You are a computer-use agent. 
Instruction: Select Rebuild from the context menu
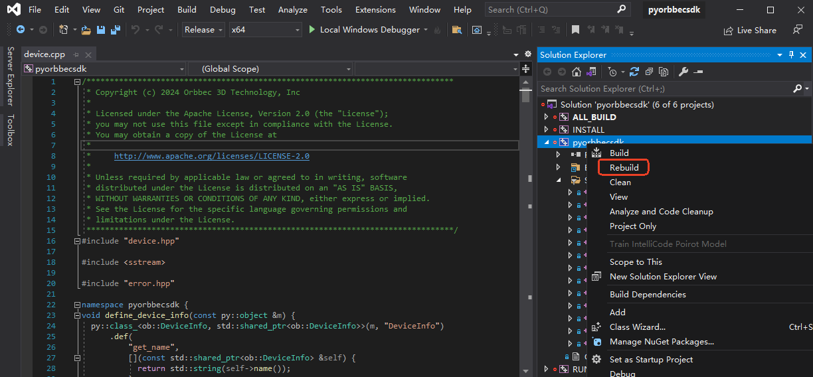coord(624,167)
